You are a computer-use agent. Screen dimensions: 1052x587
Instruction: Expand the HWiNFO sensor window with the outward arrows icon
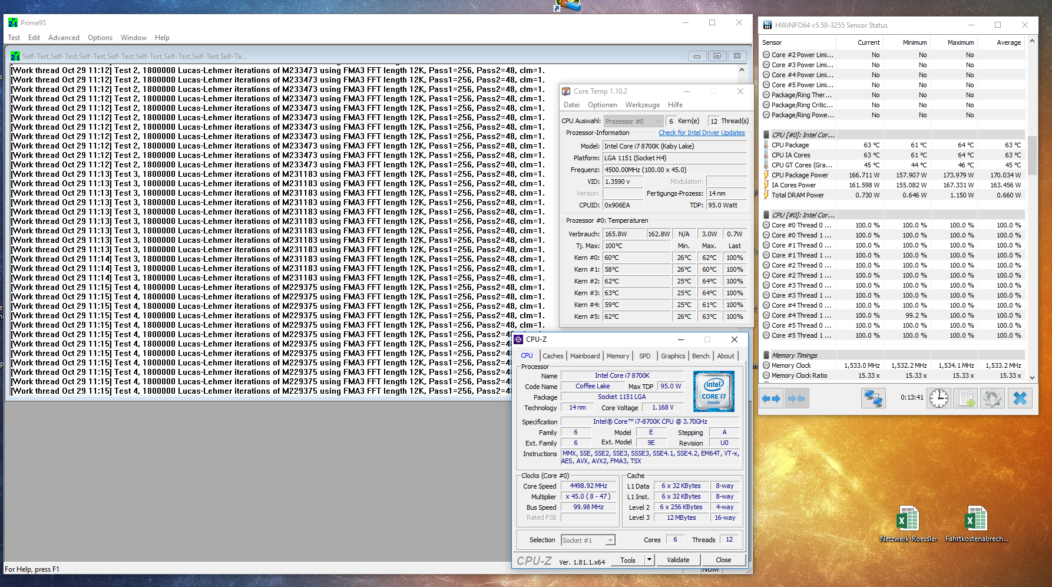771,398
